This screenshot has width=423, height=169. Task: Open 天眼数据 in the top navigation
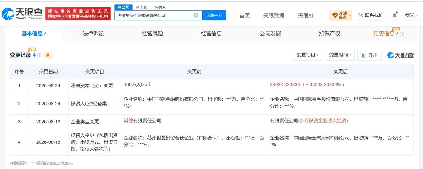click(x=274, y=16)
